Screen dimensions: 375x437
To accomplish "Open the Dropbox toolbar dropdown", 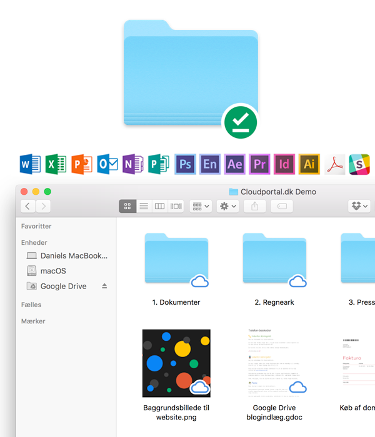I will click(x=359, y=206).
